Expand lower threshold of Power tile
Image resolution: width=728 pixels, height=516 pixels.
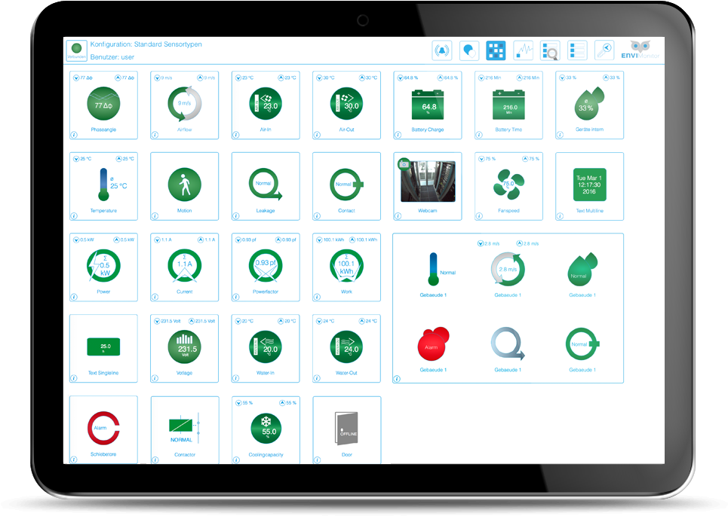click(x=76, y=240)
